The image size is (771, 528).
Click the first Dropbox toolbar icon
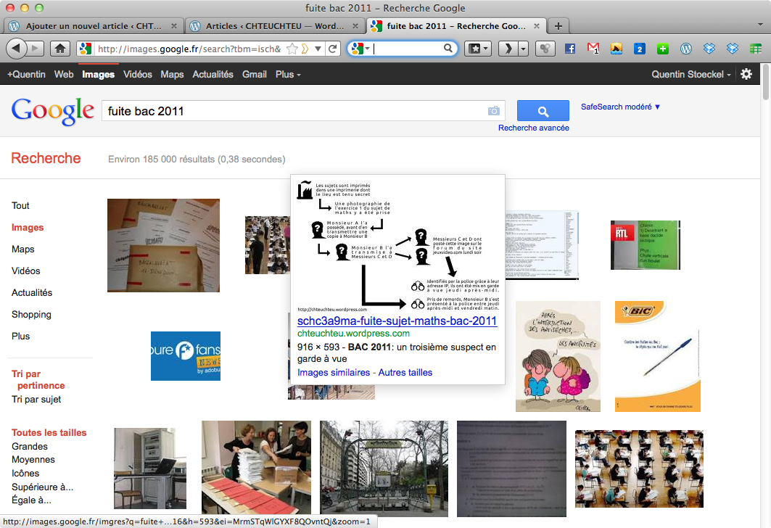click(709, 49)
